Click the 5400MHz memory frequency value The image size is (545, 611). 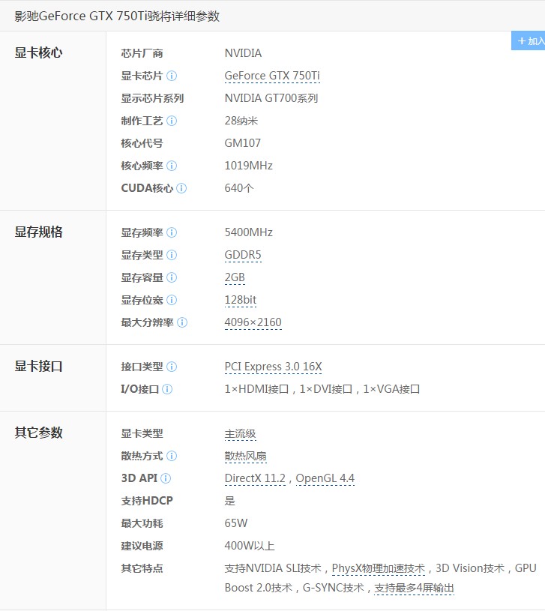tap(248, 232)
